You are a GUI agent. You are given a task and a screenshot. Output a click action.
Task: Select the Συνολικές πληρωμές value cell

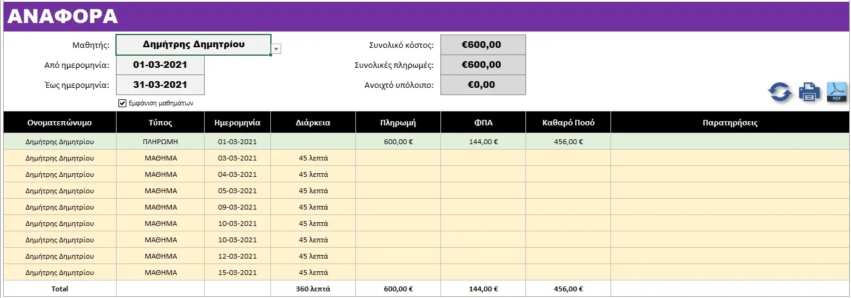[x=483, y=65]
